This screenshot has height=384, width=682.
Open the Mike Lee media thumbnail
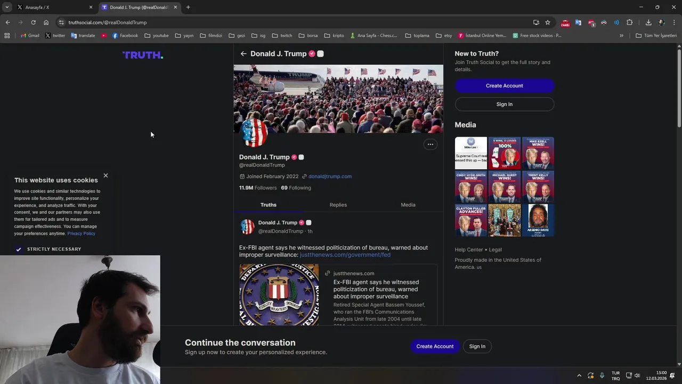coord(471,153)
